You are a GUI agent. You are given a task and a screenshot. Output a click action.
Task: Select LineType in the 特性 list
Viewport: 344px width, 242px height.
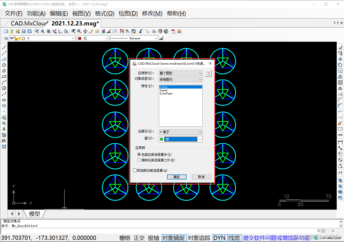[181, 93]
